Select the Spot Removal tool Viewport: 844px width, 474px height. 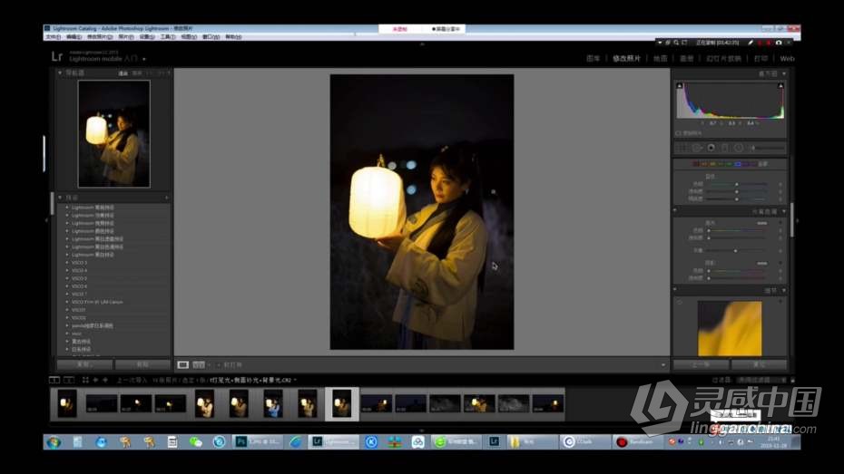coord(697,148)
